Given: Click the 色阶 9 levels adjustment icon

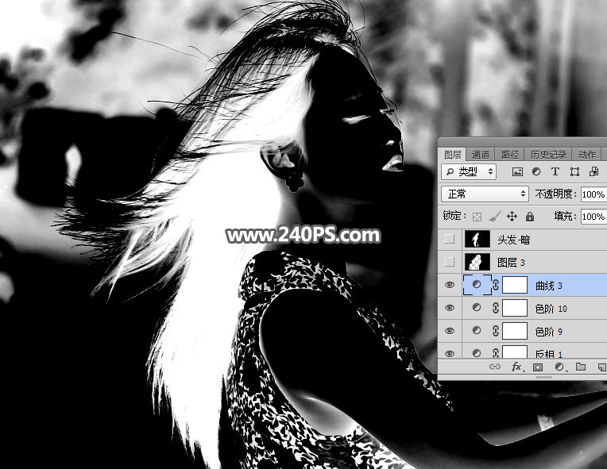Looking at the screenshot, I should (x=477, y=331).
